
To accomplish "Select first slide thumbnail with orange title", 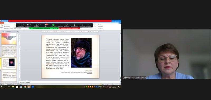I will [x=9, y=39].
